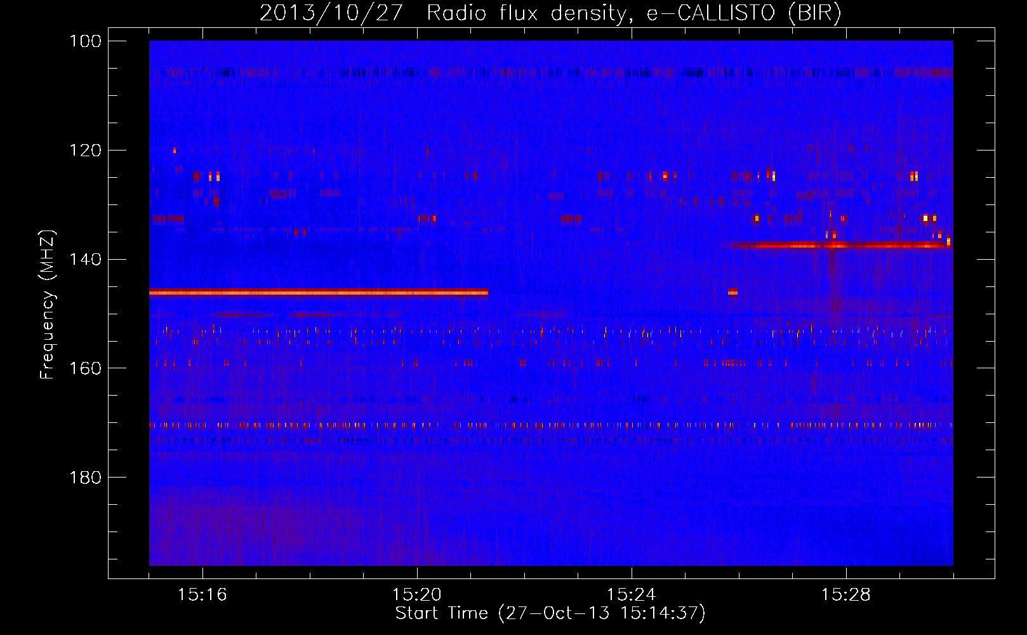Image resolution: width=1027 pixels, height=635 pixels.
Task: Click the 160 frequency tick label
Action: pos(85,368)
